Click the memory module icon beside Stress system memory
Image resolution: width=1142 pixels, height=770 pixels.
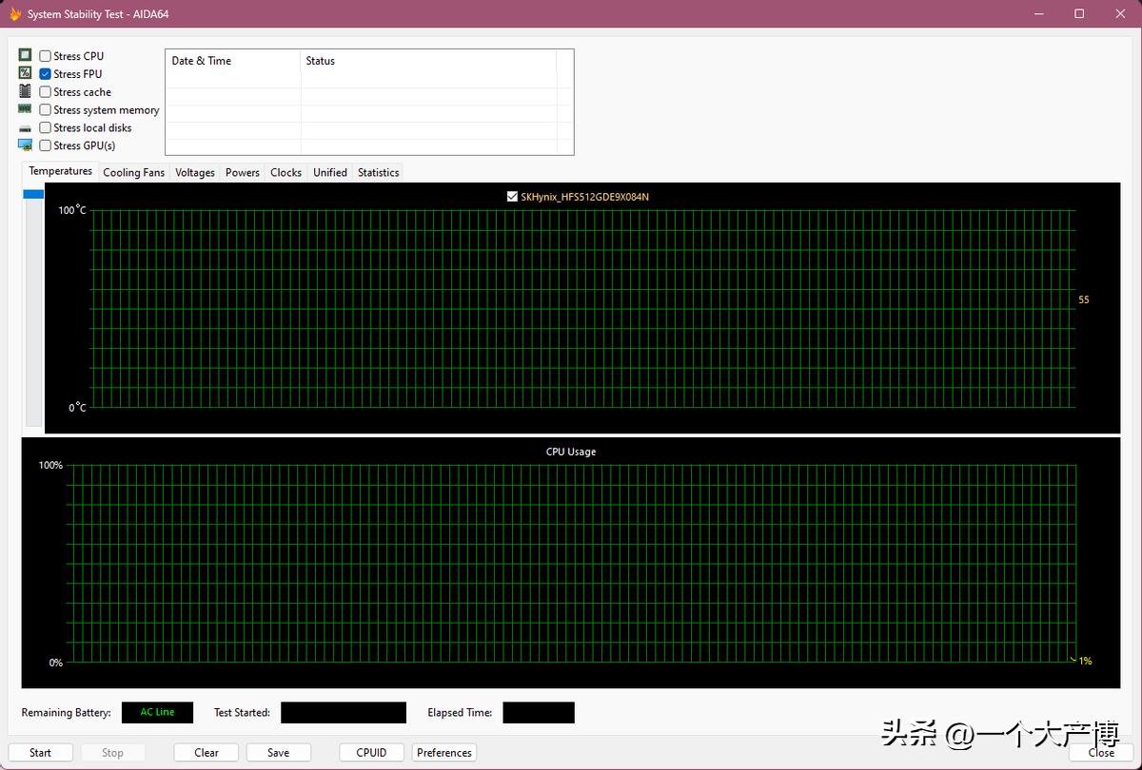coord(25,109)
